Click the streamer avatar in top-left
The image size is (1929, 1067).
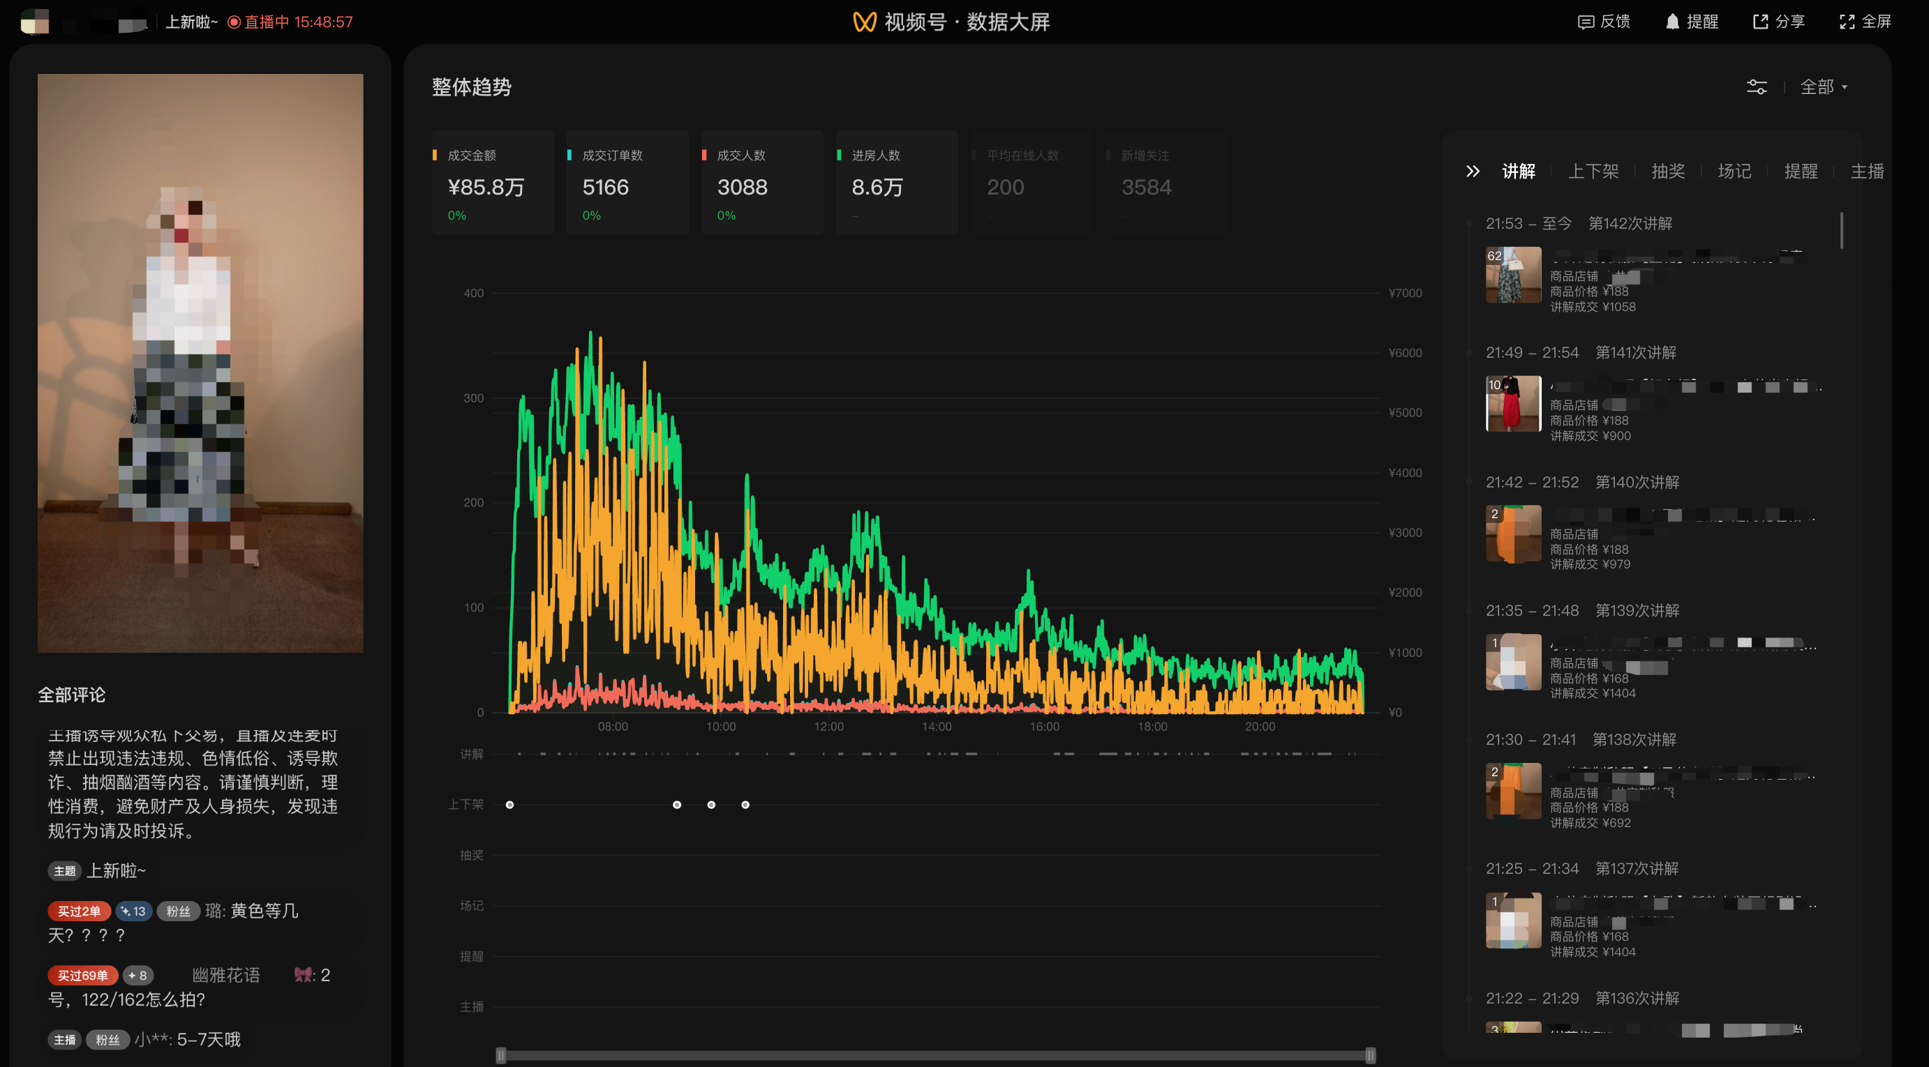coord(34,22)
